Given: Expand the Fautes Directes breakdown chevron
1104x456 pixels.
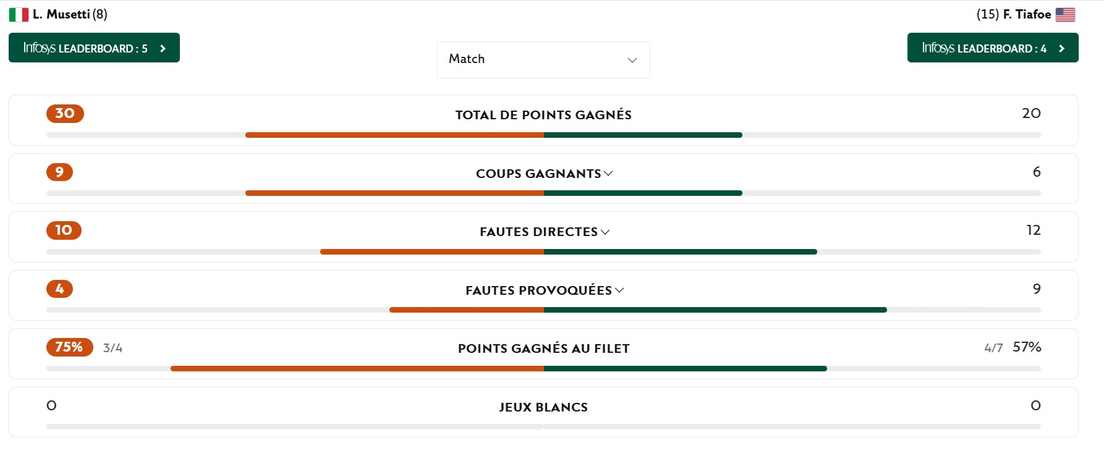Looking at the screenshot, I should (x=605, y=232).
